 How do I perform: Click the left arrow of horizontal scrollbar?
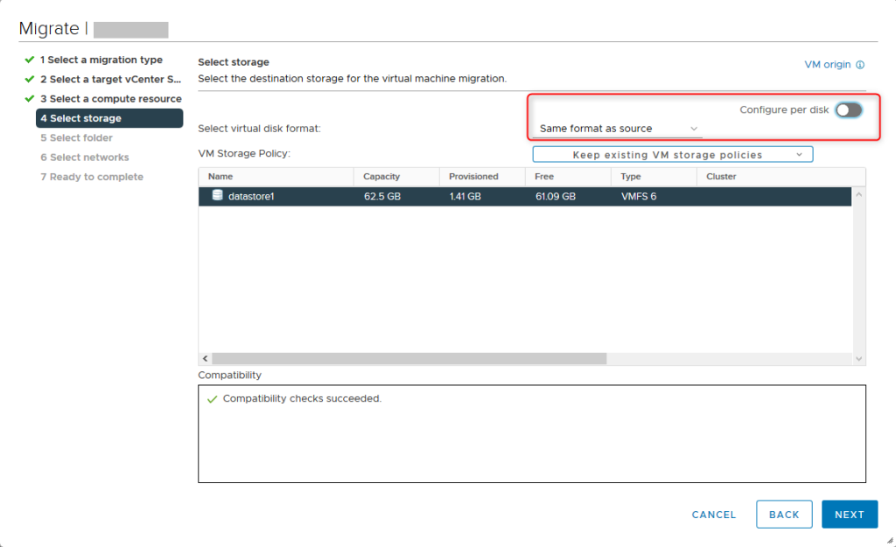205,358
